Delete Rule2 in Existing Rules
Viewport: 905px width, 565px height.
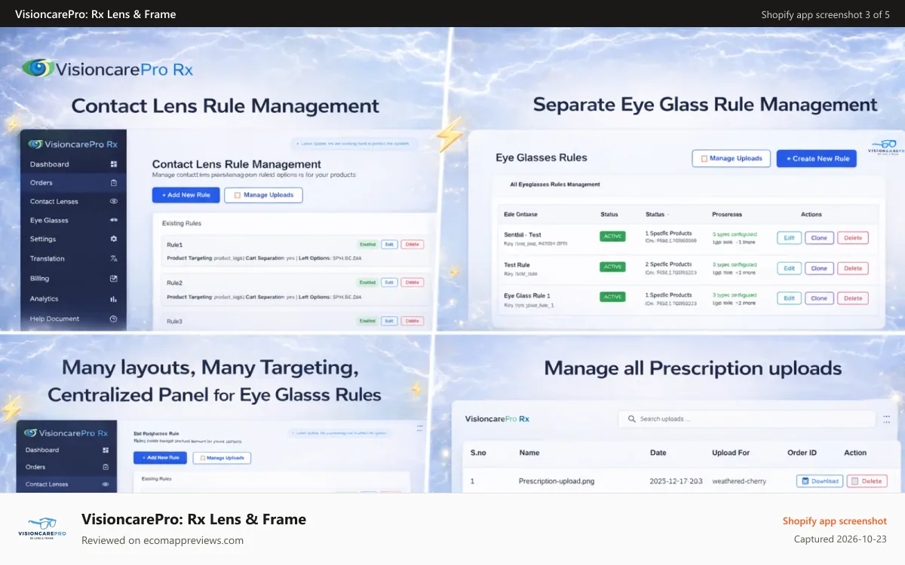[412, 282]
